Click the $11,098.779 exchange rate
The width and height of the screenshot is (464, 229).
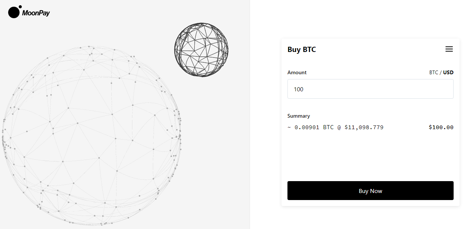coord(364,127)
